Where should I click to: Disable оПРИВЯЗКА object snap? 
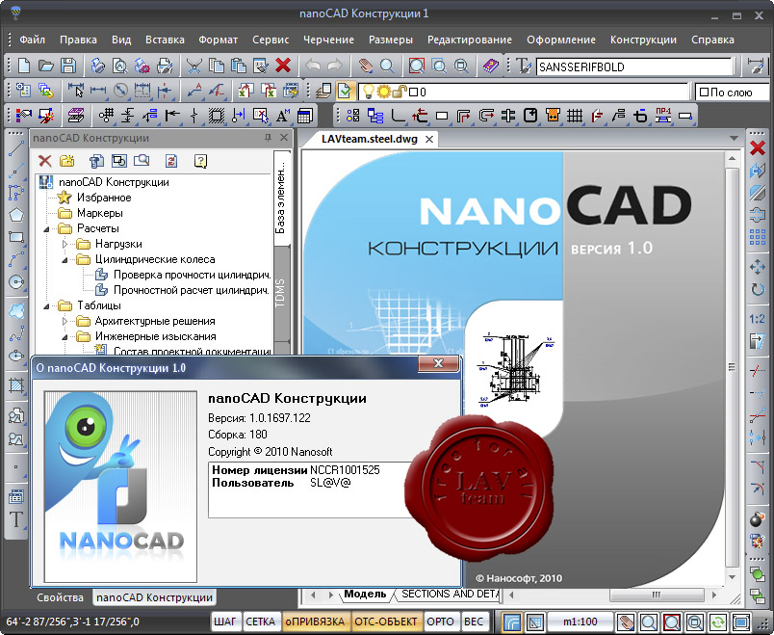click(315, 622)
